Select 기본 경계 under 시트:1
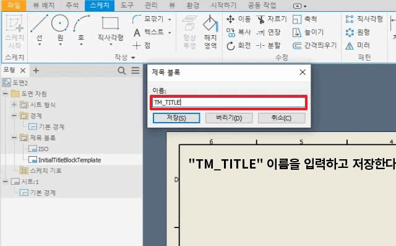 click(38, 193)
